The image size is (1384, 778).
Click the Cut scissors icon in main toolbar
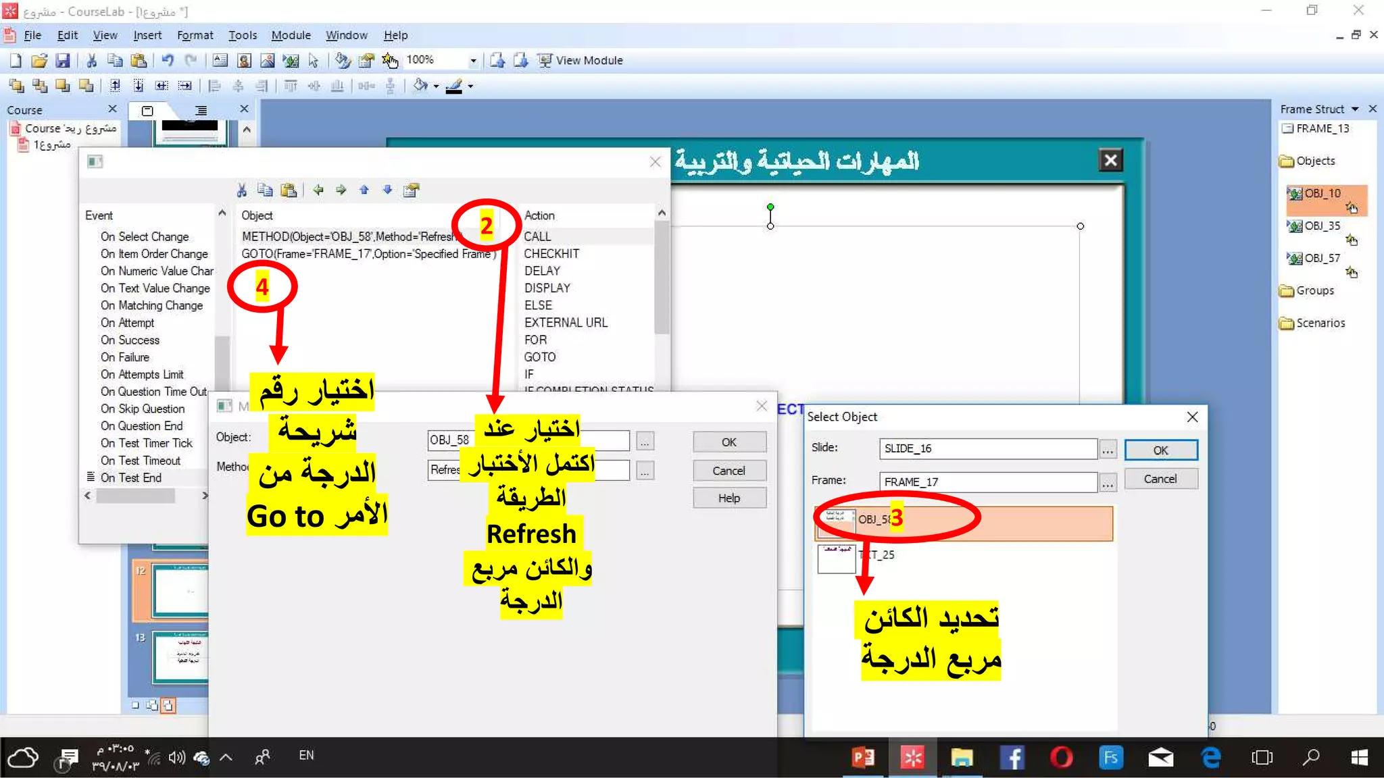pos(92,61)
